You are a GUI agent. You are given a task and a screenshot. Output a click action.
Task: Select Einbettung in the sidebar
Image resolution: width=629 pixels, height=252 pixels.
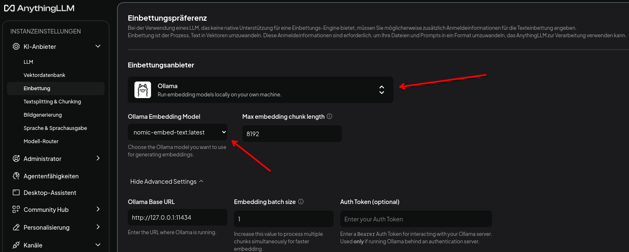pyautogui.click(x=56, y=89)
